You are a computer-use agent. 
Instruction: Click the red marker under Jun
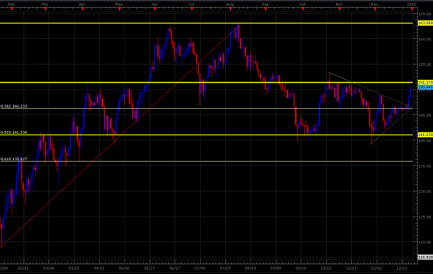click(x=154, y=10)
